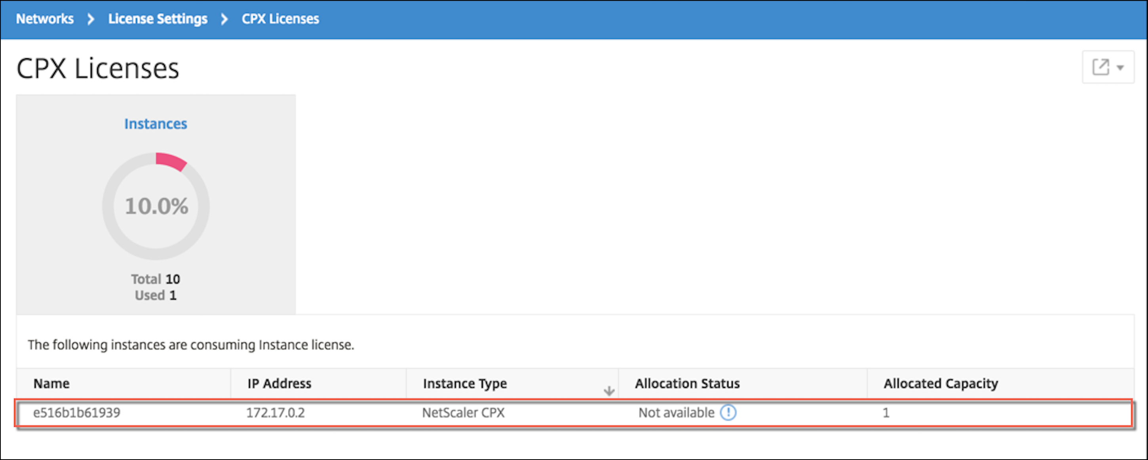Viewport: 1148px width, 460px height.
Task: Click the first breadcrumb chevron after Networks
Action: click(91, 19)
